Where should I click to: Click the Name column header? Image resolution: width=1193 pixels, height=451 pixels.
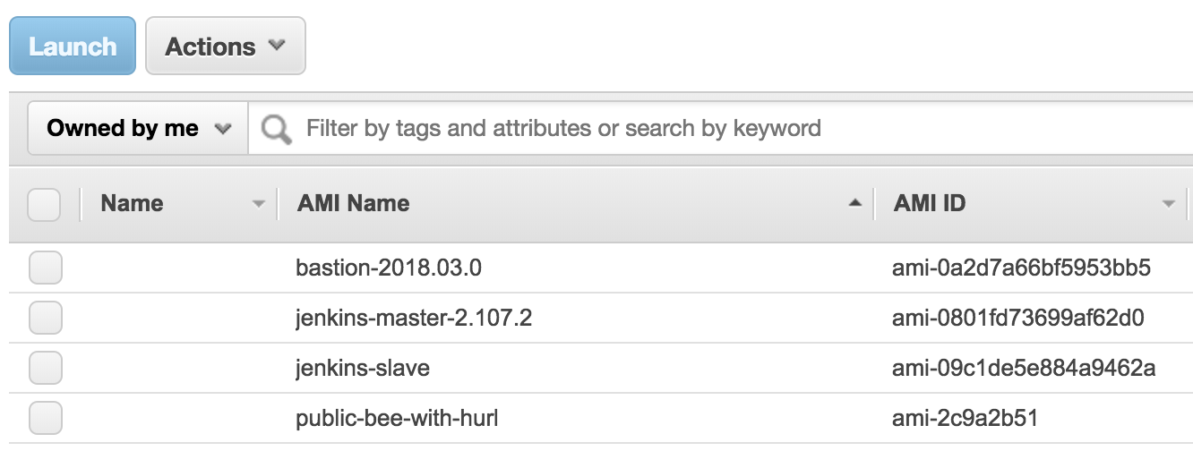tap(132, 204)
